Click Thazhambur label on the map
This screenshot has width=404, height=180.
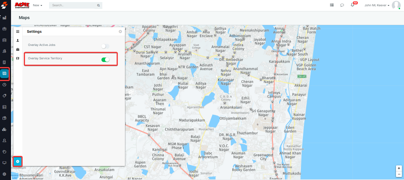coord(247,133)
